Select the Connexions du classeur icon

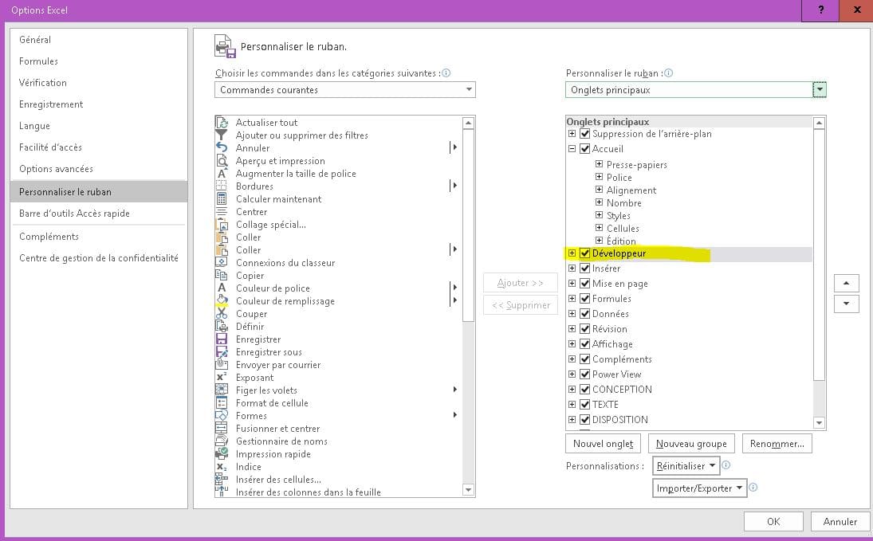(x=222, y=263)
